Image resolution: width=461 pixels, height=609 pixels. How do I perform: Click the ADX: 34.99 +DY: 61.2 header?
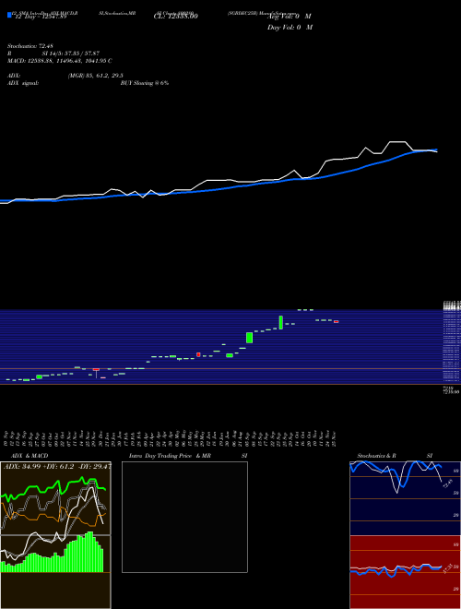[x=56, y=466]
